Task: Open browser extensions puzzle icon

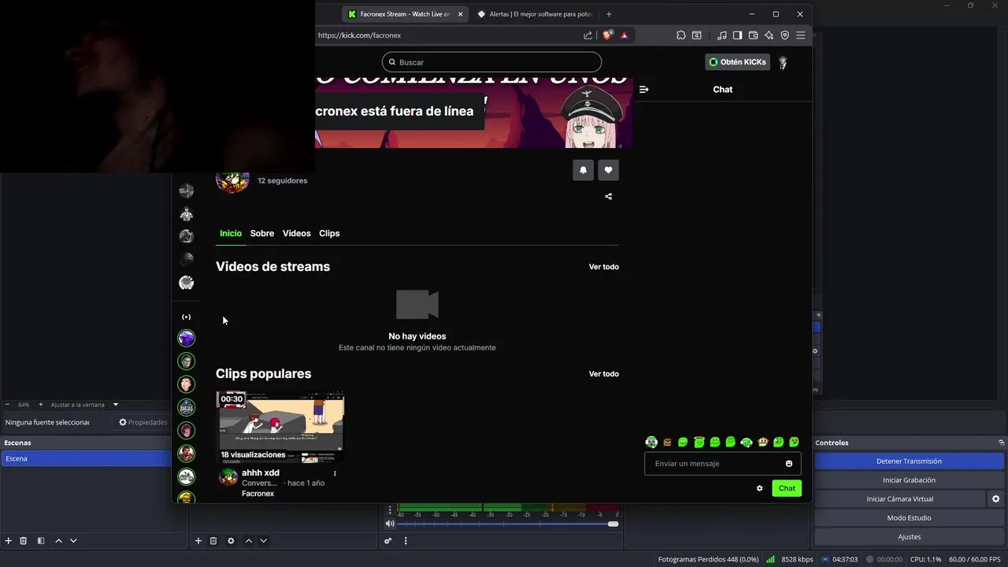Action: coord(681,35)
